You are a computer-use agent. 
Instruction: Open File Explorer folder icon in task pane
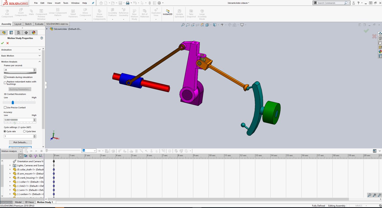[x=380, y=43]
